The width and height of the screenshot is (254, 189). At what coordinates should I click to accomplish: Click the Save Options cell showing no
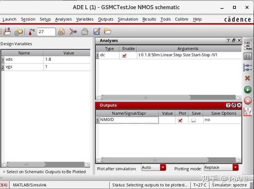pos(222,120)
